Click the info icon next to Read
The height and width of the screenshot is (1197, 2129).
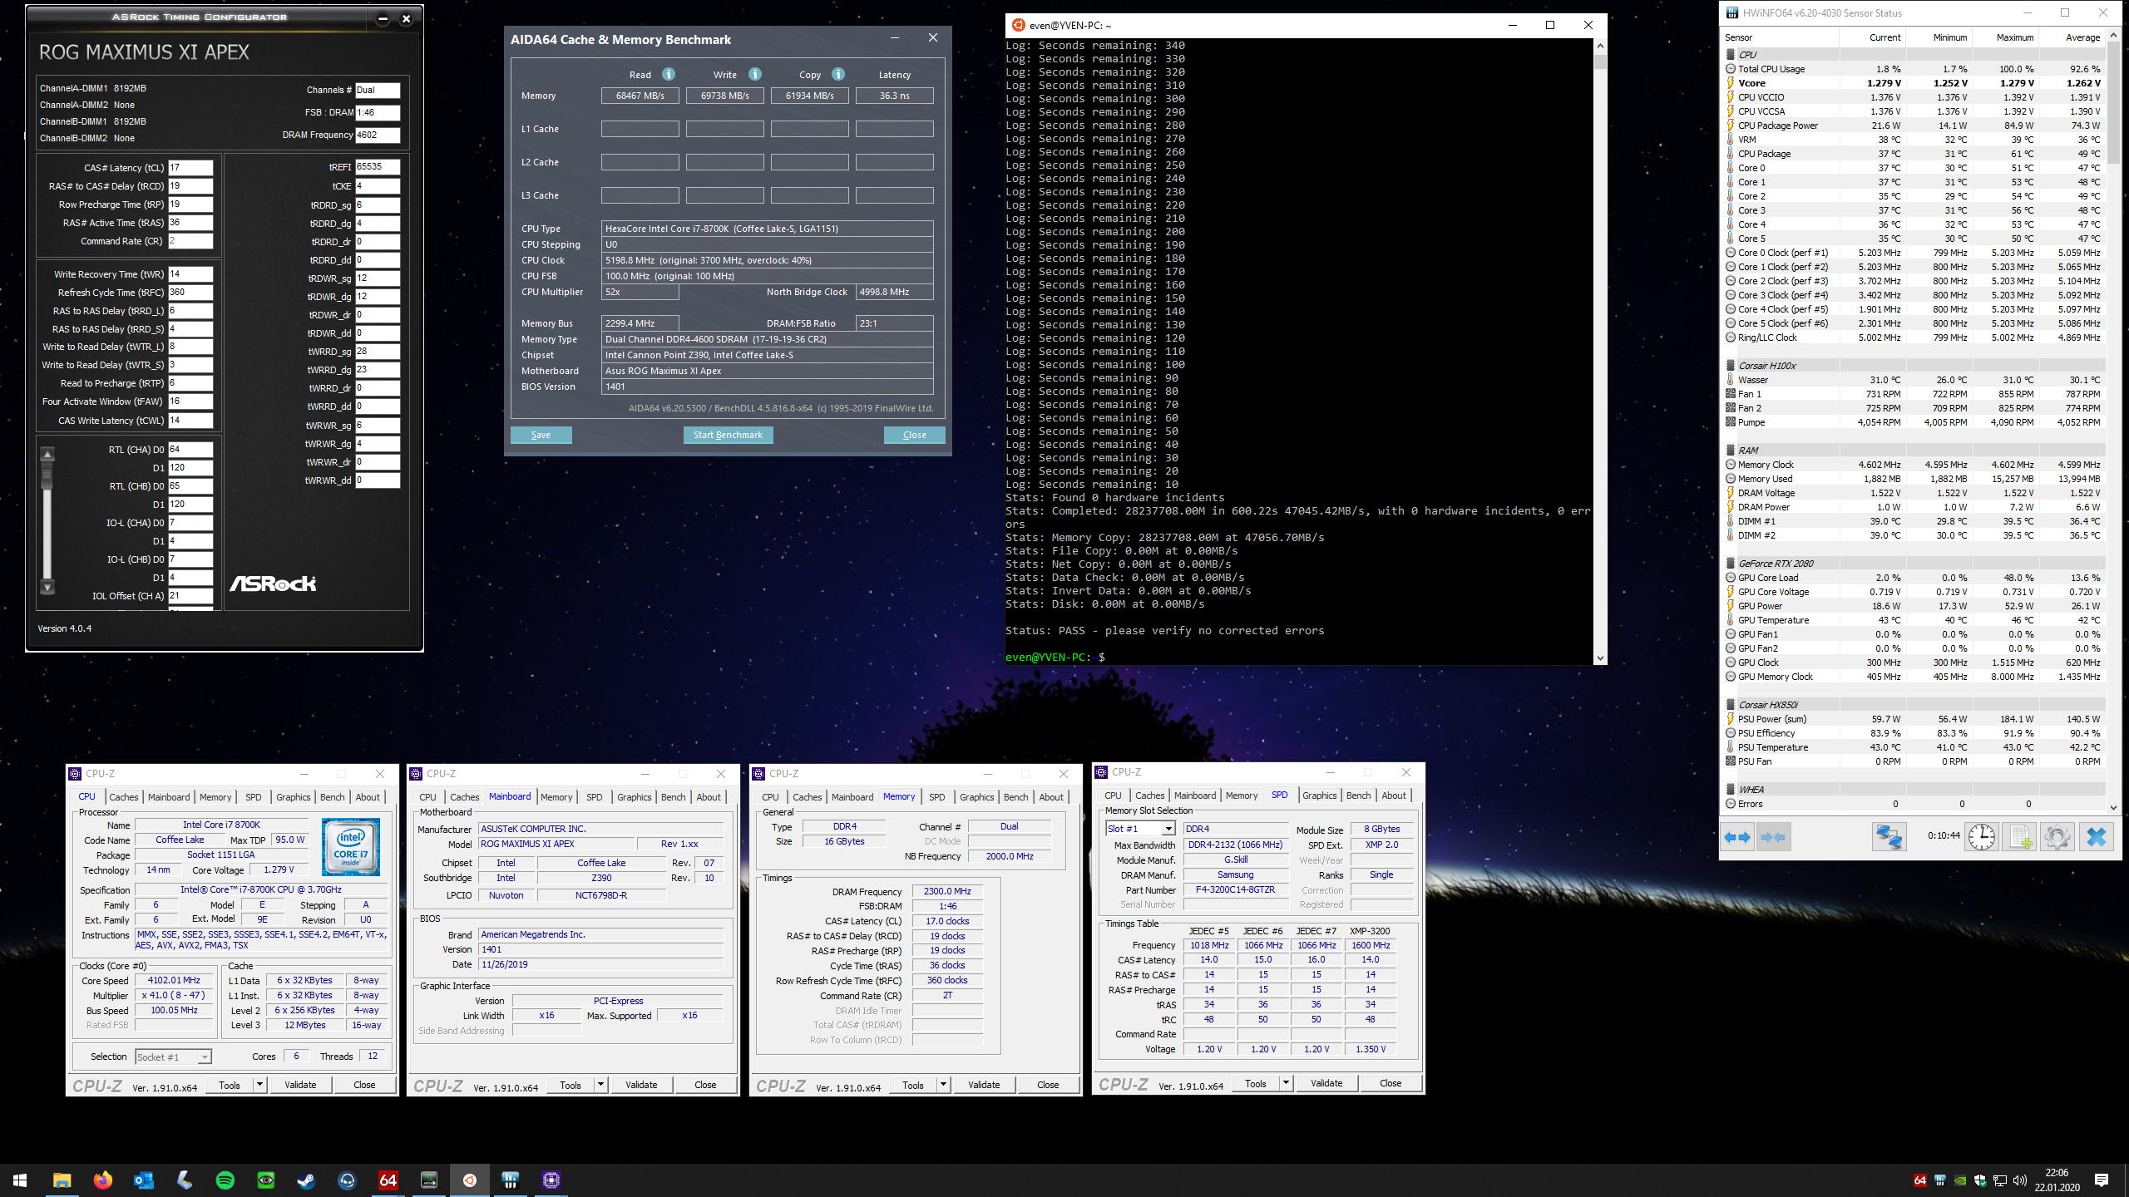tap(669, 74)
